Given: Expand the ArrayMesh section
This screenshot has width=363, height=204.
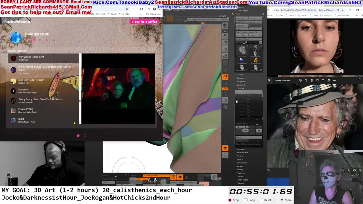Looking at the screenshot, I should (241, 82).
